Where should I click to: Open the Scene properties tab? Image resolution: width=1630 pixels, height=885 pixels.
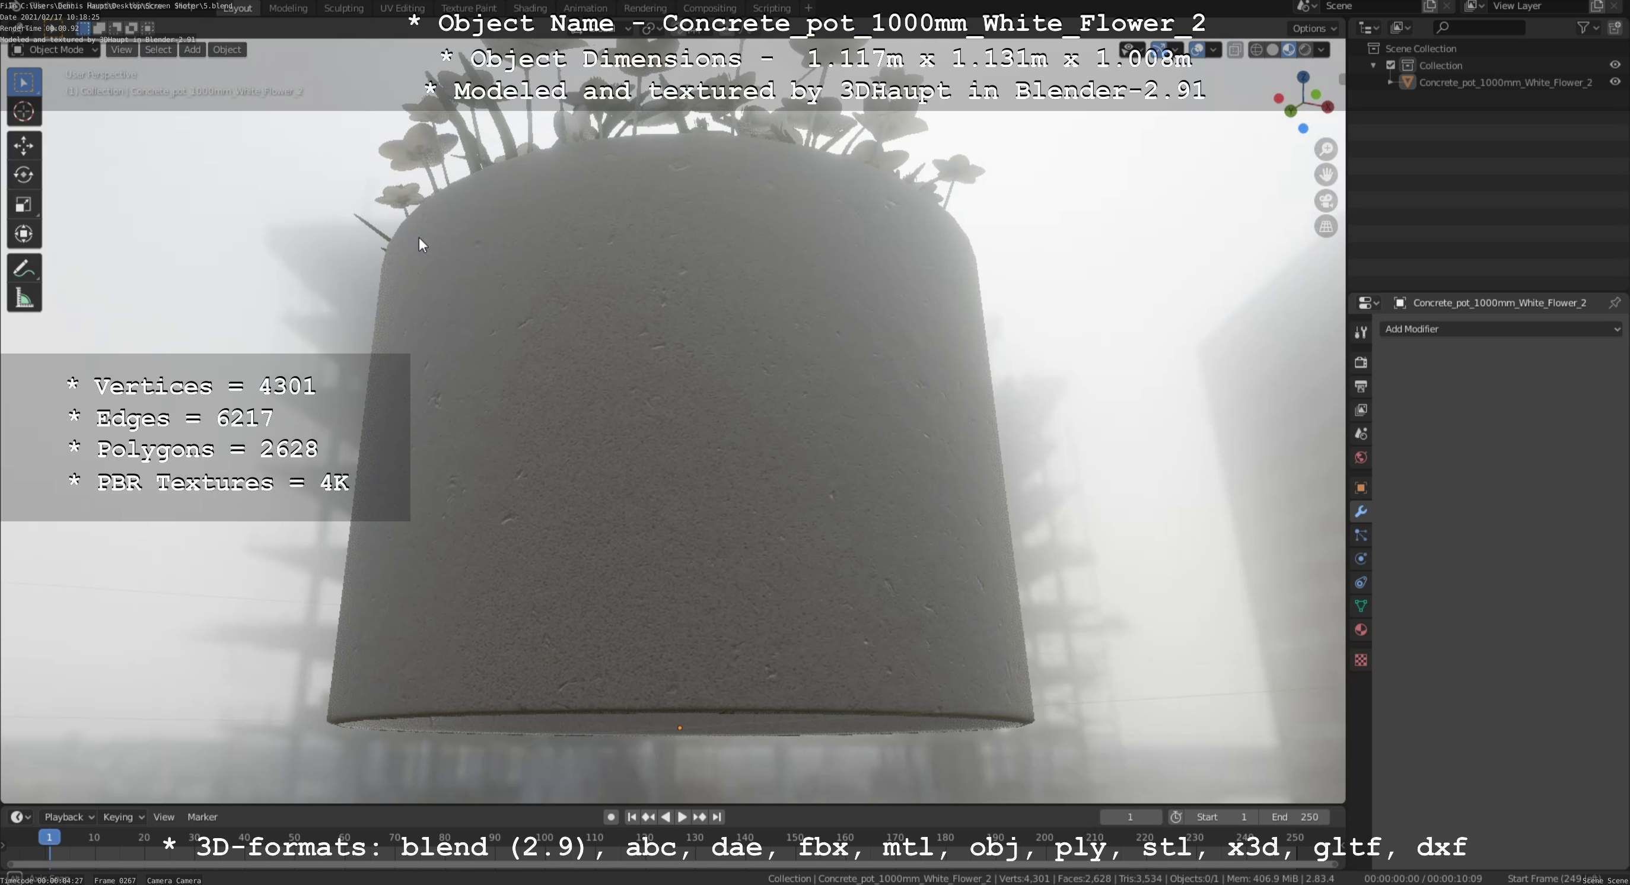(x=1361, y=434)
